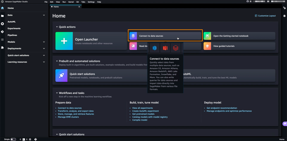Click Store, manage, and retrieve features link
Screen dimensions: 287x141
click(x=76, y=114)
